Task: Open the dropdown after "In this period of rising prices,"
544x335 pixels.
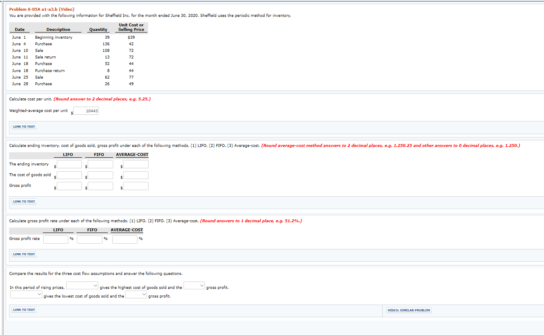Action: click(82, 285)
